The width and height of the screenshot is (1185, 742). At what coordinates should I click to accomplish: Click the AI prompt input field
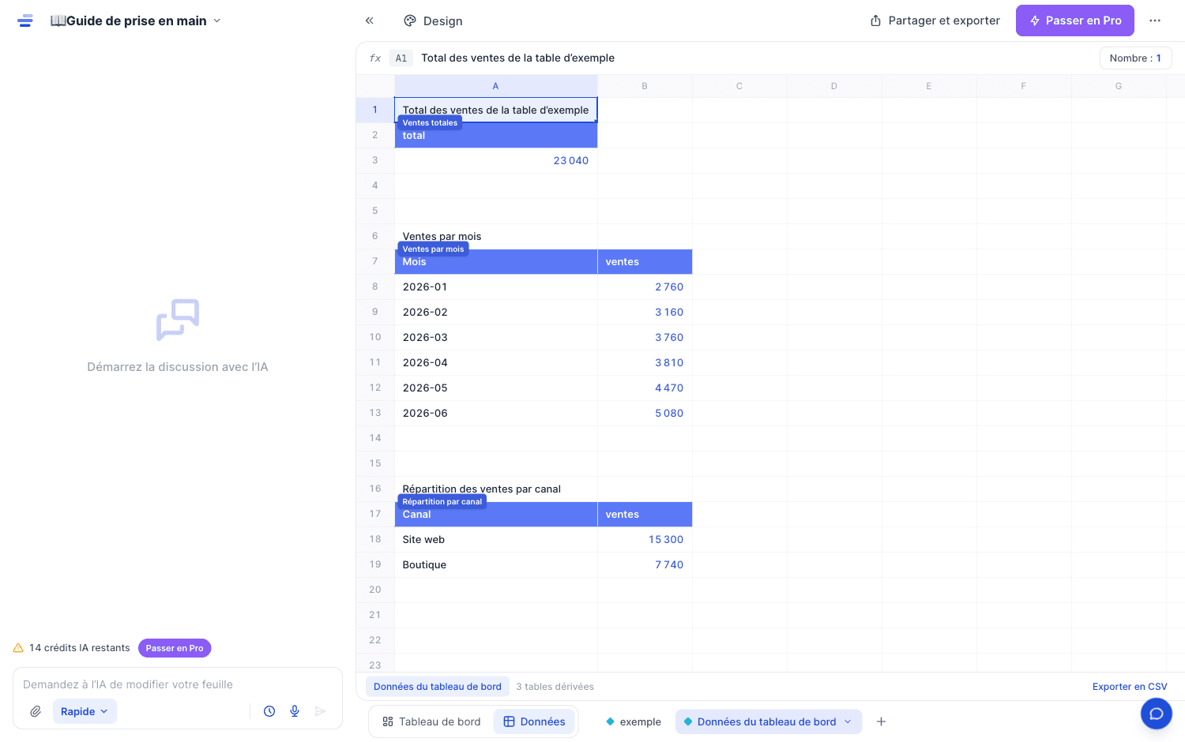point(178,684)
